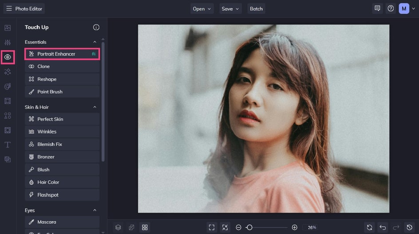Select the Wrinkles tool
Image resolution: width=419 pixels, height=234 pixels.
62,132
